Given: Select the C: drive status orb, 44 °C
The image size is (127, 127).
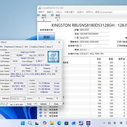Looking at the screenshot, I should [38, 15].
